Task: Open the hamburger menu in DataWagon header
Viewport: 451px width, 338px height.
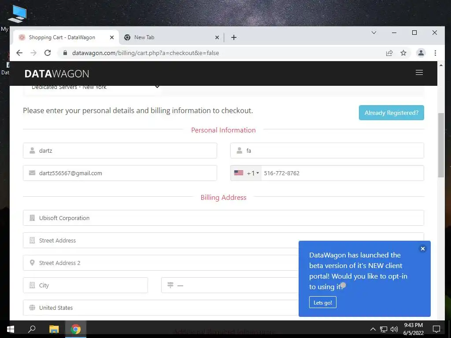Action: point(419,73)
